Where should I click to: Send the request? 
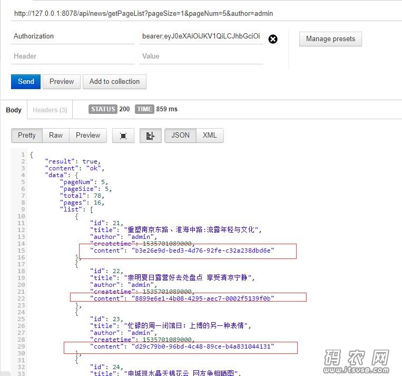[26, 82]
